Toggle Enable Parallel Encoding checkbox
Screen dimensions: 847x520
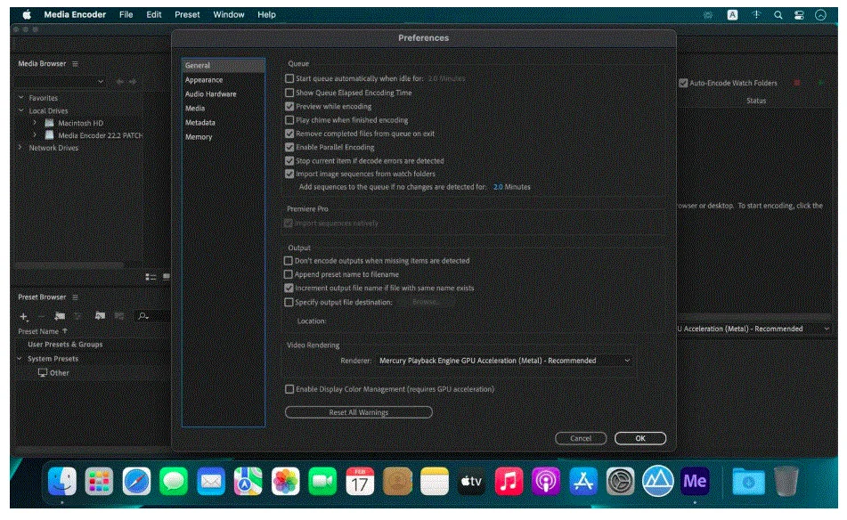coord(289,148)
